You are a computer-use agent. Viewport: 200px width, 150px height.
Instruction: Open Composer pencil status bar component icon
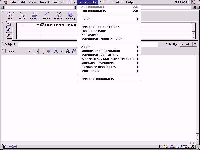point(192,147)
